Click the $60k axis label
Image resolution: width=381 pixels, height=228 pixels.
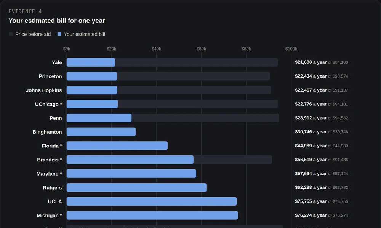click(201, 49)
